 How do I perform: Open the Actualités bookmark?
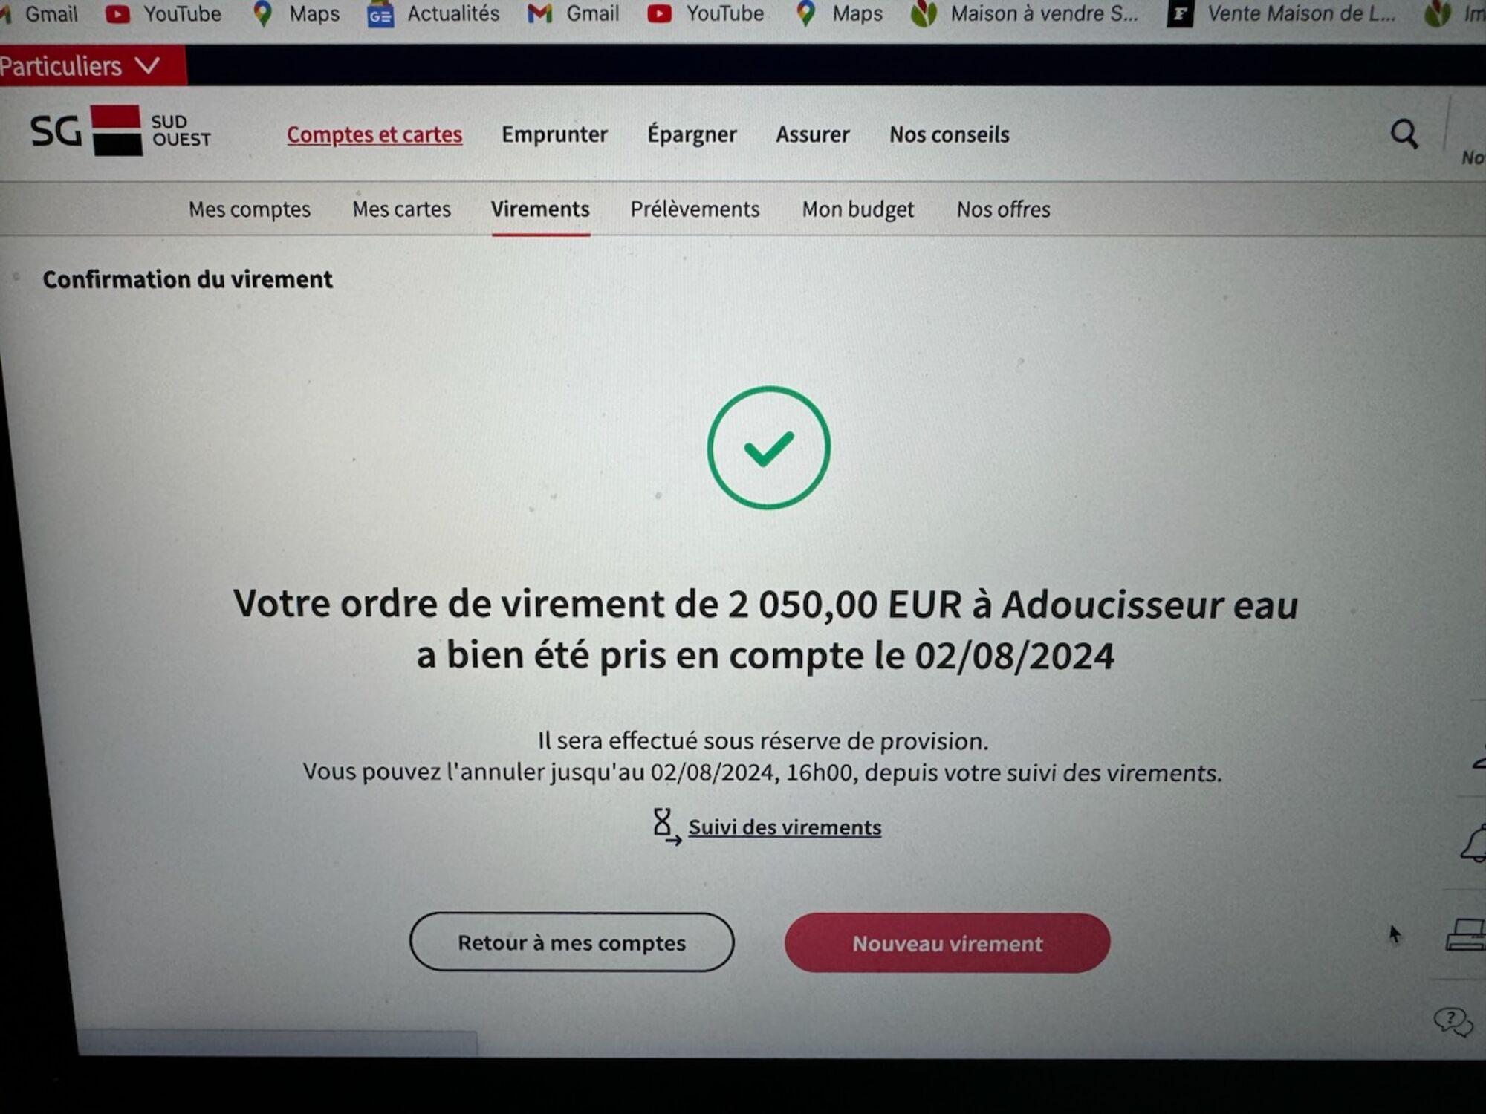coord(433,13)
